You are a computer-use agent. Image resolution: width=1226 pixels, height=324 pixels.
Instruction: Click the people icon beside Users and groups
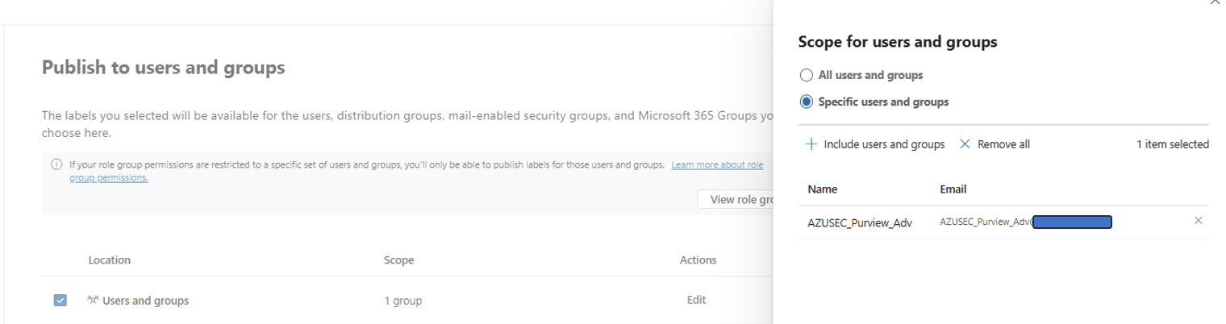click(93, 301)
